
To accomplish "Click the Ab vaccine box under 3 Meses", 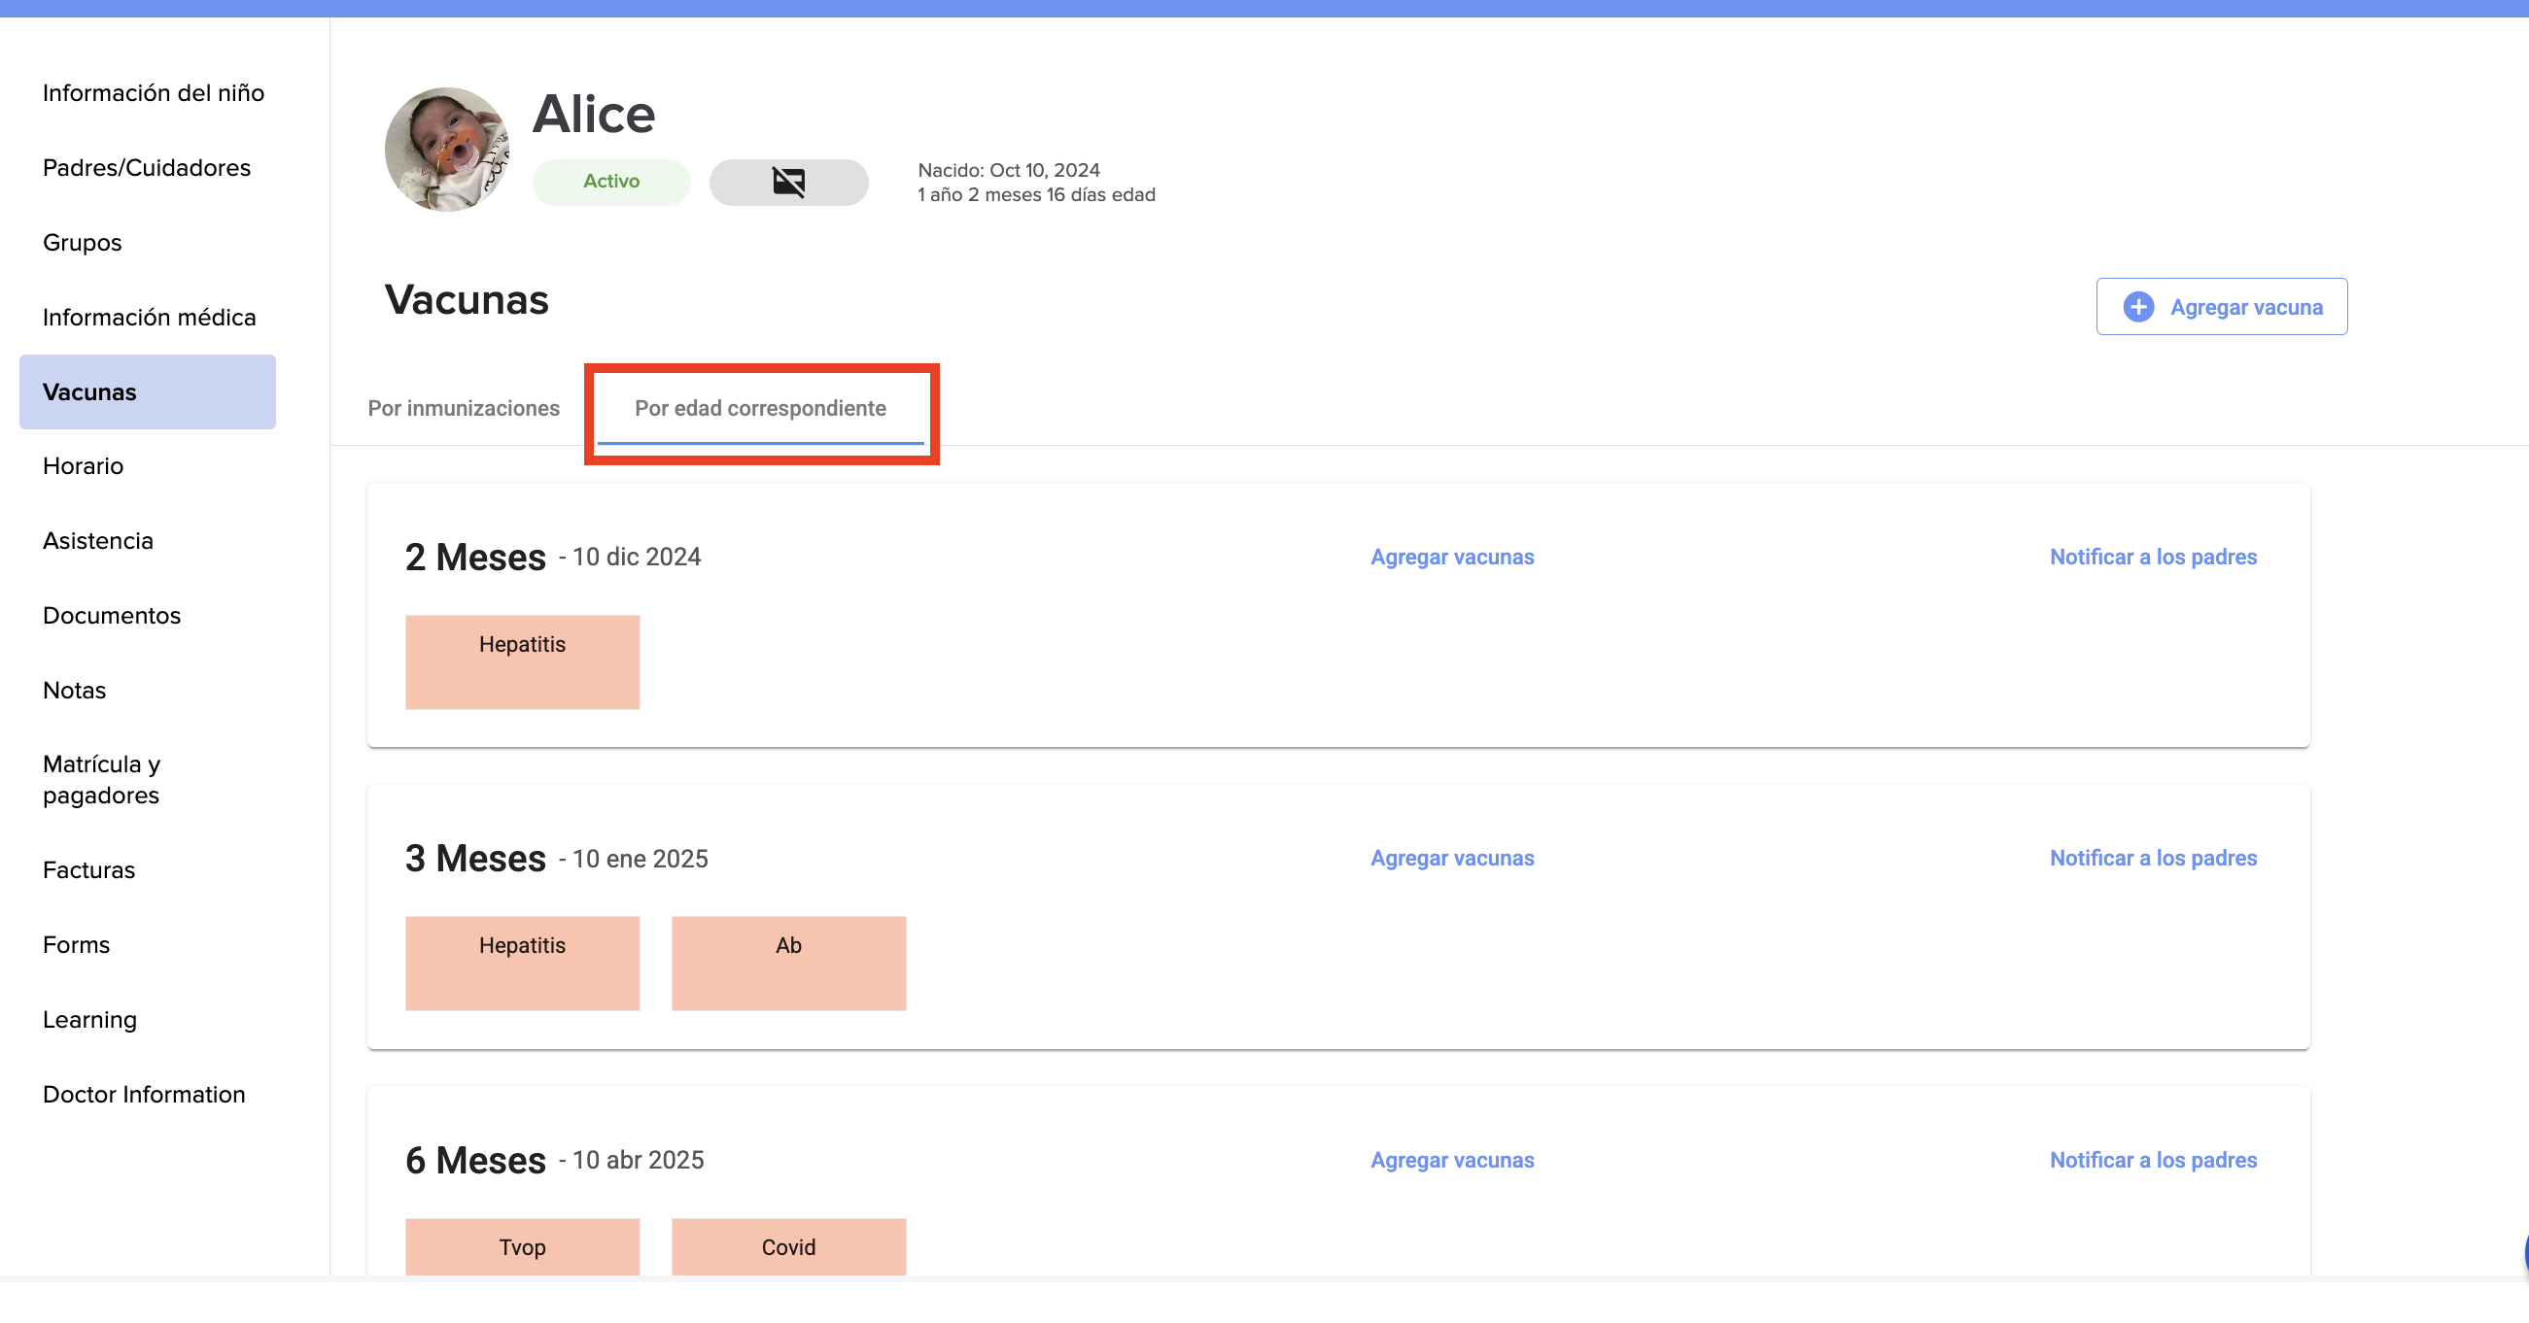I will pos(788,963).
